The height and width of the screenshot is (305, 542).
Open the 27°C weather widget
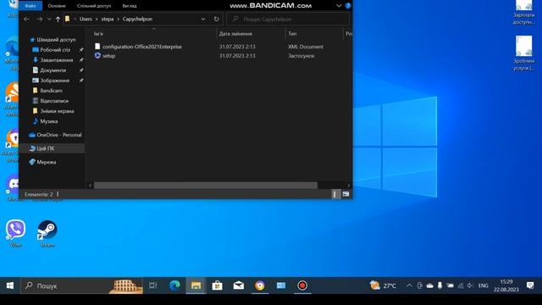coord(383,286)
